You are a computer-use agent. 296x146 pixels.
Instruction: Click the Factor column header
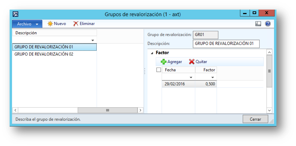pos(206,70)
